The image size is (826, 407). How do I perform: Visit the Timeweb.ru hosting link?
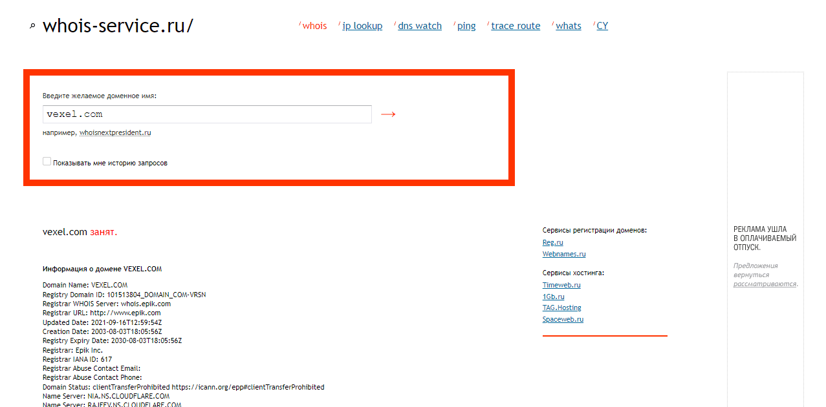tap(561, 285)
